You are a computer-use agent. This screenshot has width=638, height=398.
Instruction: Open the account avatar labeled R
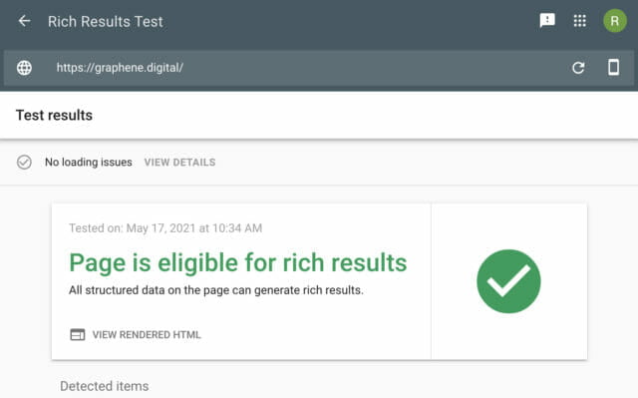615,21
